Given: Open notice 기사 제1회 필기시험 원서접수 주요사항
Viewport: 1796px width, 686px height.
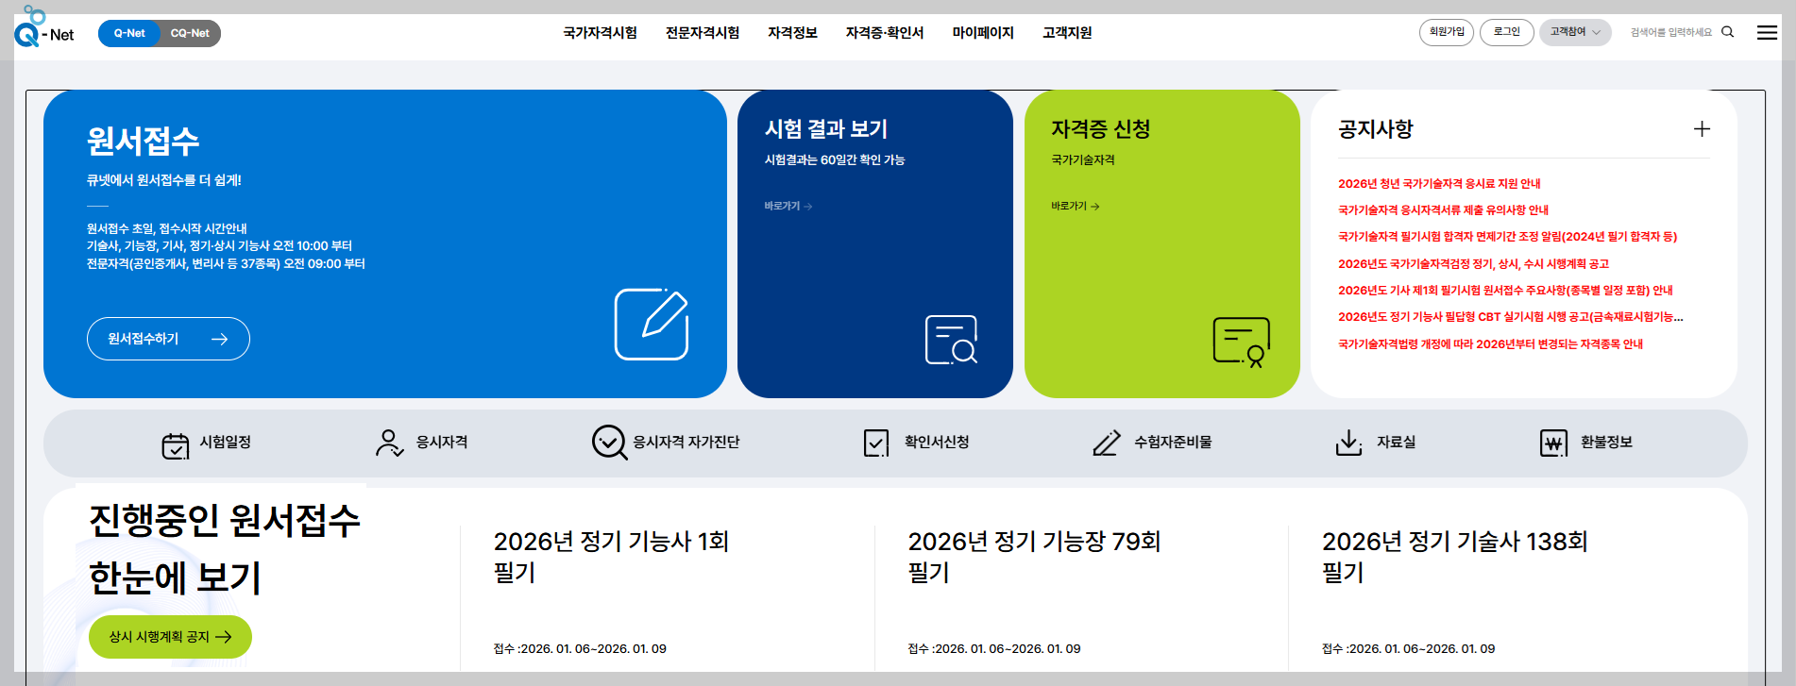Looking at the screenshot, I should point(1505,291).
